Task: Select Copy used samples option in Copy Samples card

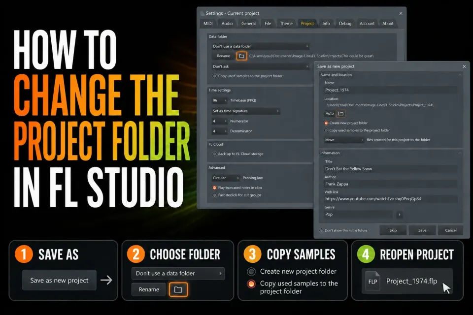Action: (251, 284)
